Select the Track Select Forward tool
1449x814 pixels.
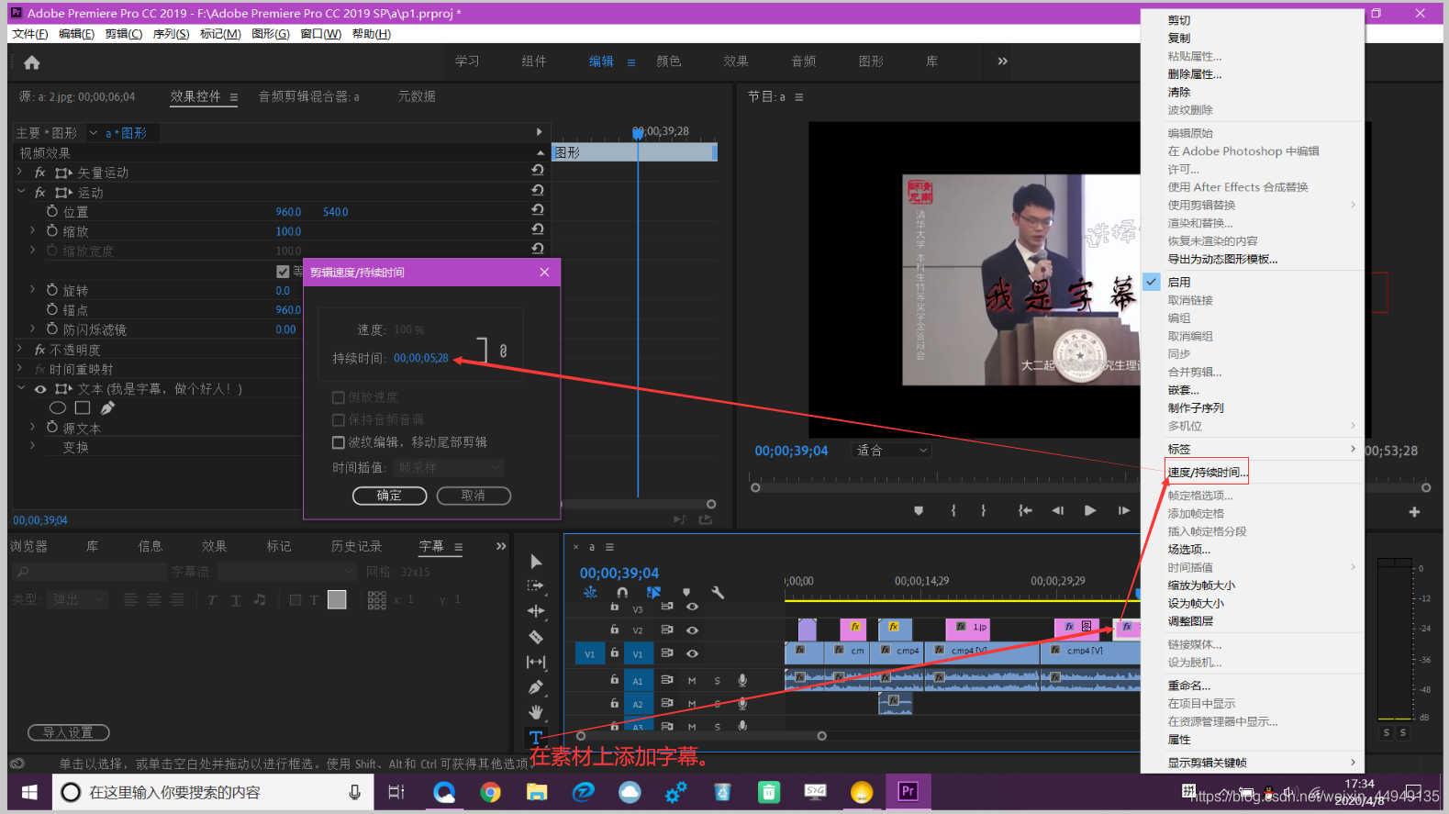[x=536, y=585]
